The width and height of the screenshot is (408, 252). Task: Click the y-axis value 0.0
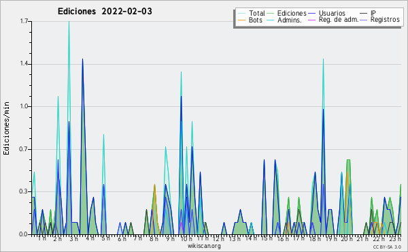(x=24, y=234)
